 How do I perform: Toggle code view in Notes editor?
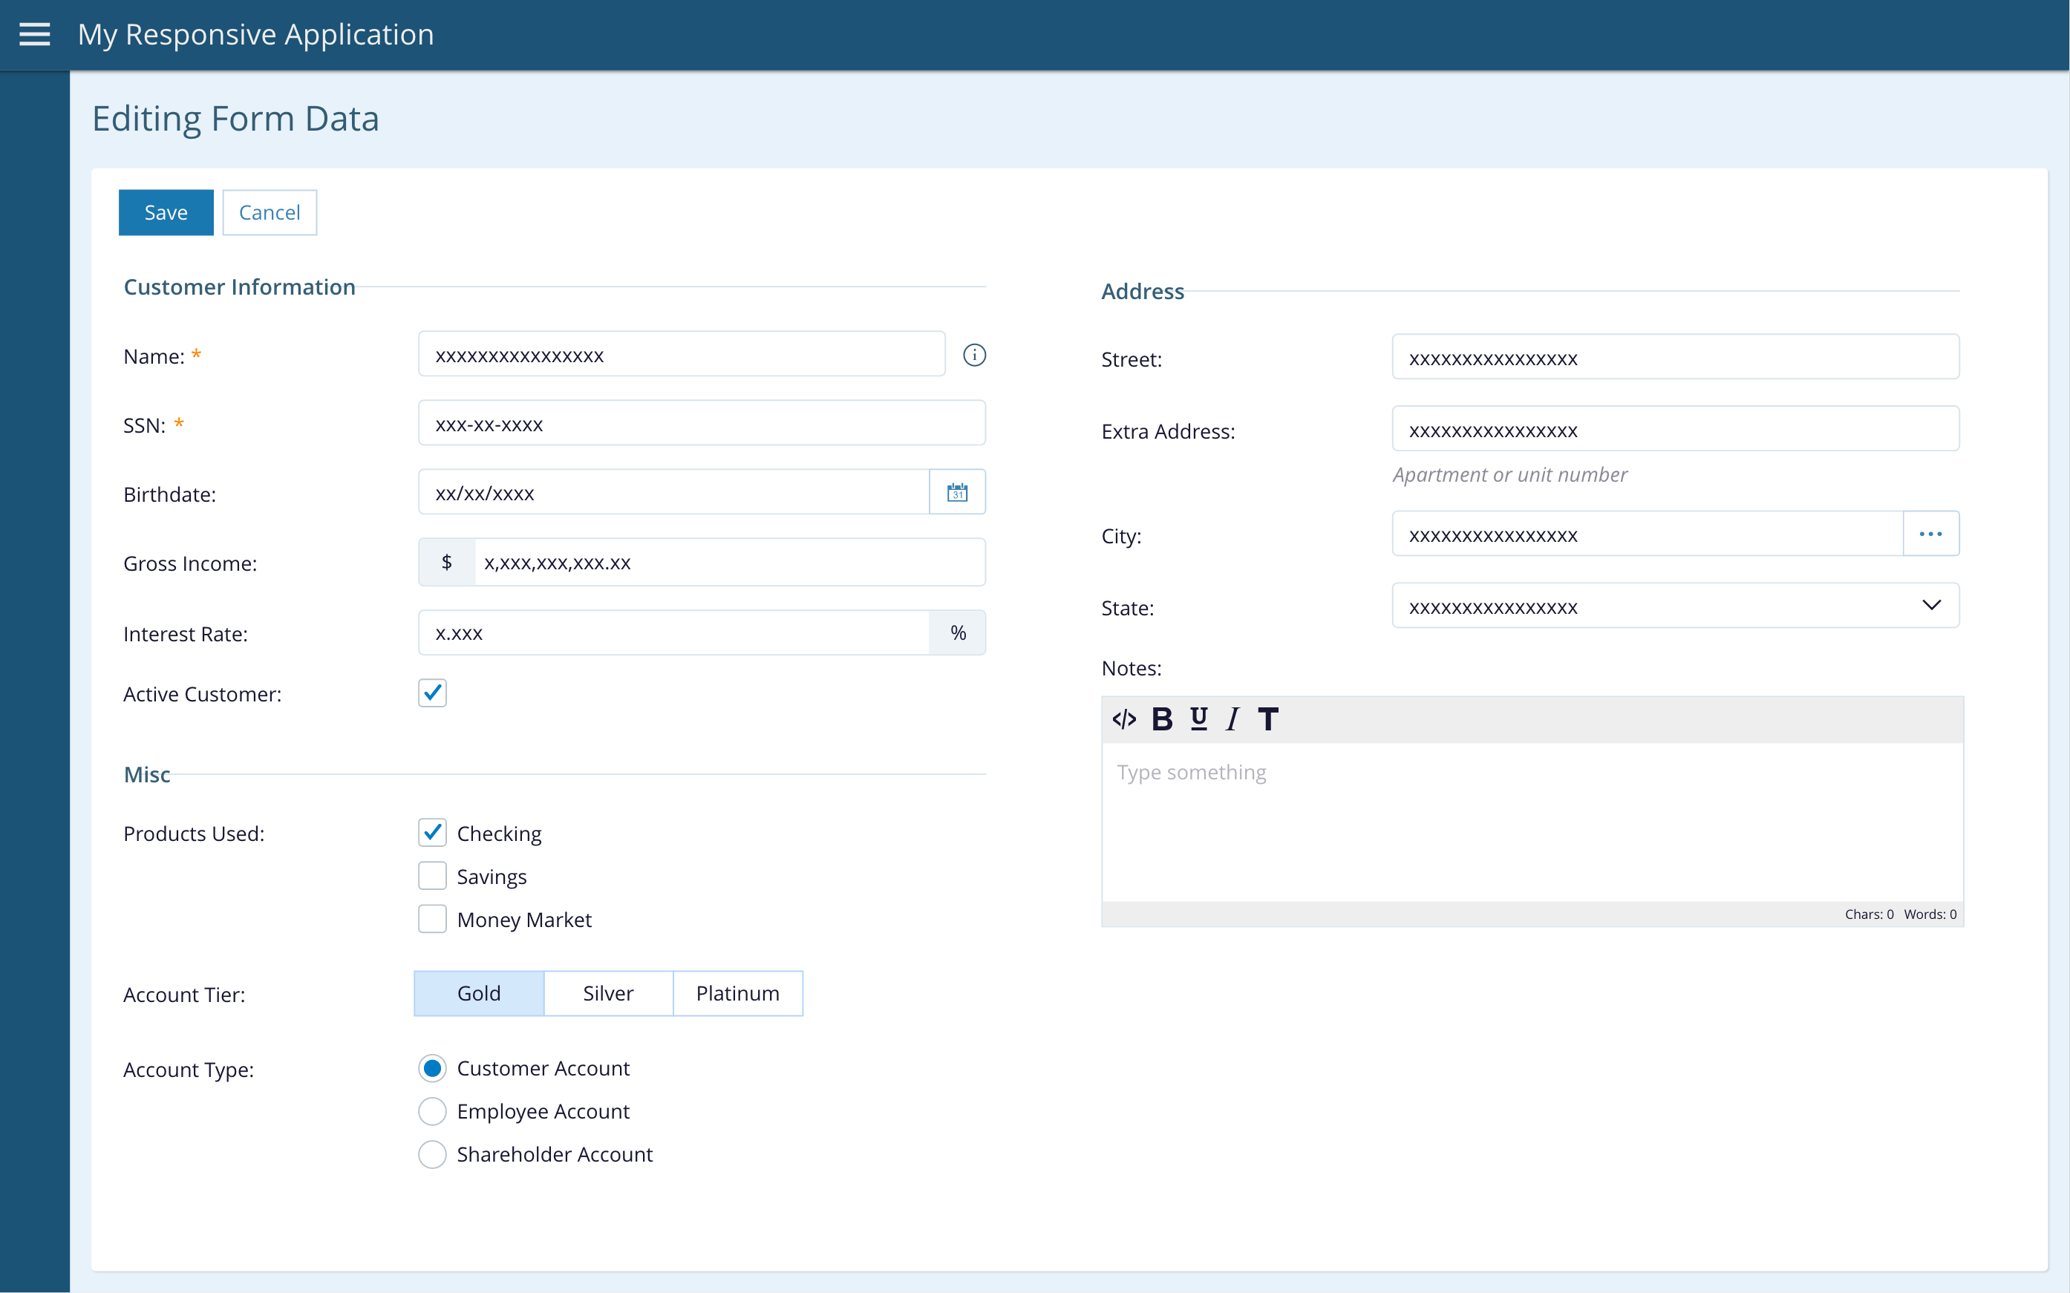1124,719
